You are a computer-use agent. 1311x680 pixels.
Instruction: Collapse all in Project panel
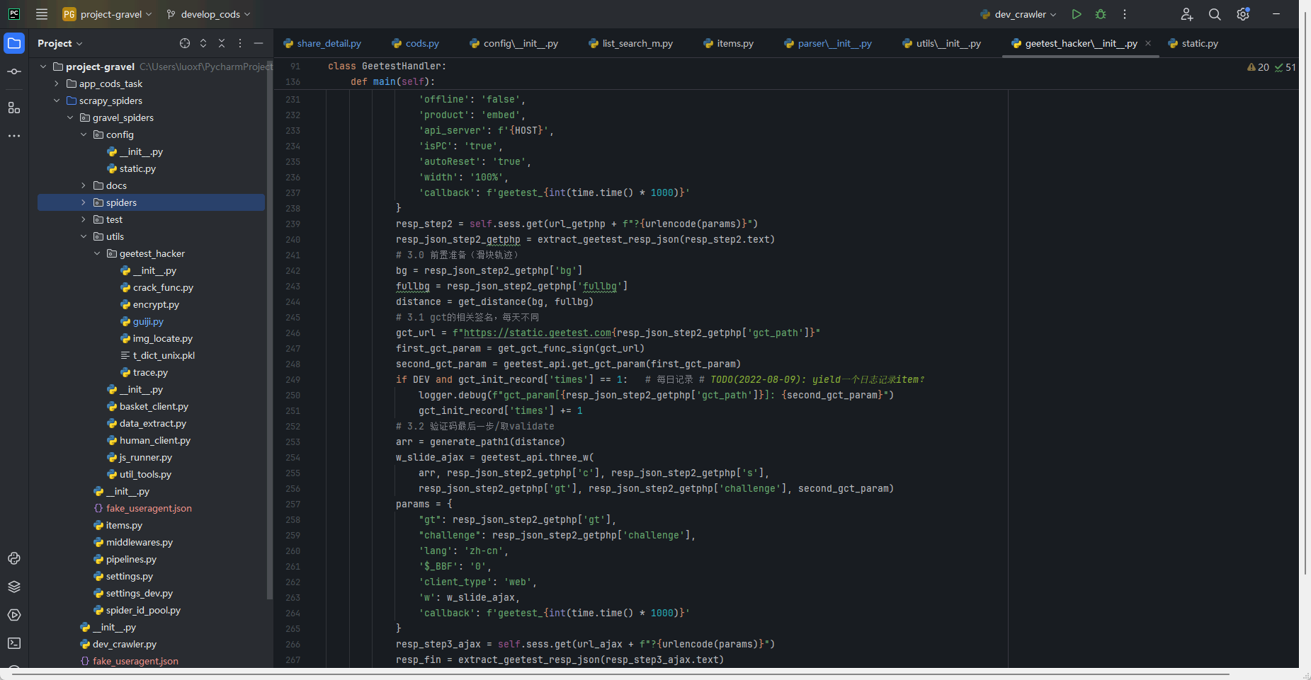pos(222,43)
